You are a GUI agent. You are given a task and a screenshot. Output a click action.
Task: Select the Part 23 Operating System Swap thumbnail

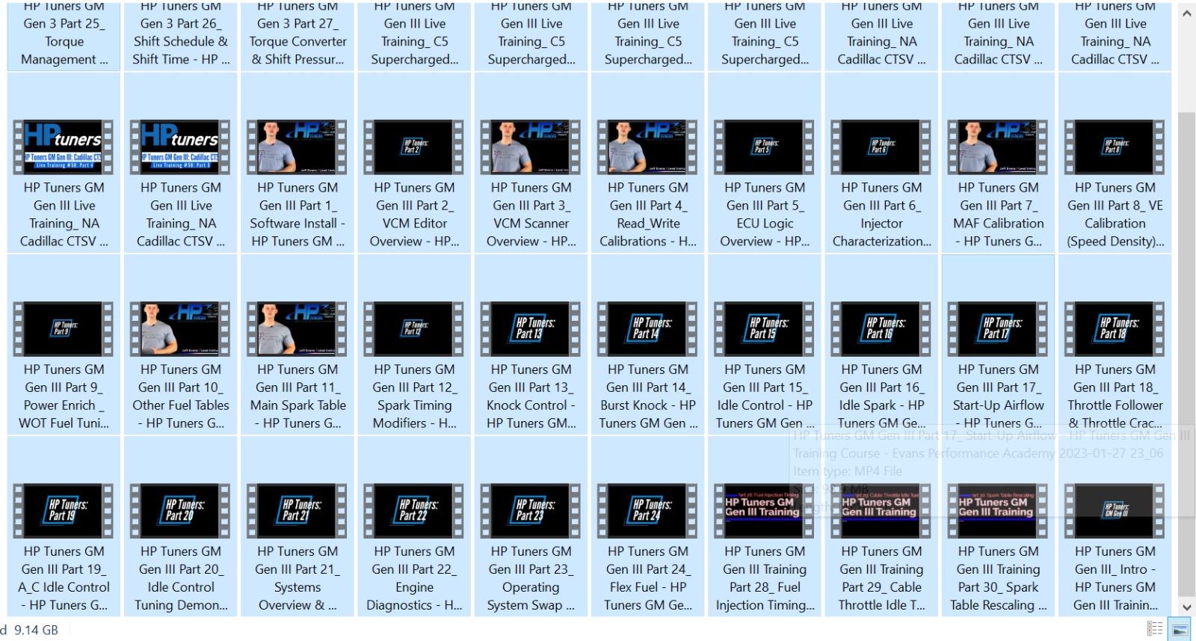[x=531, y=511]
